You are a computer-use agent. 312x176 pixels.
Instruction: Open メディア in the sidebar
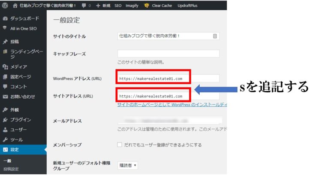coord(19,67)
